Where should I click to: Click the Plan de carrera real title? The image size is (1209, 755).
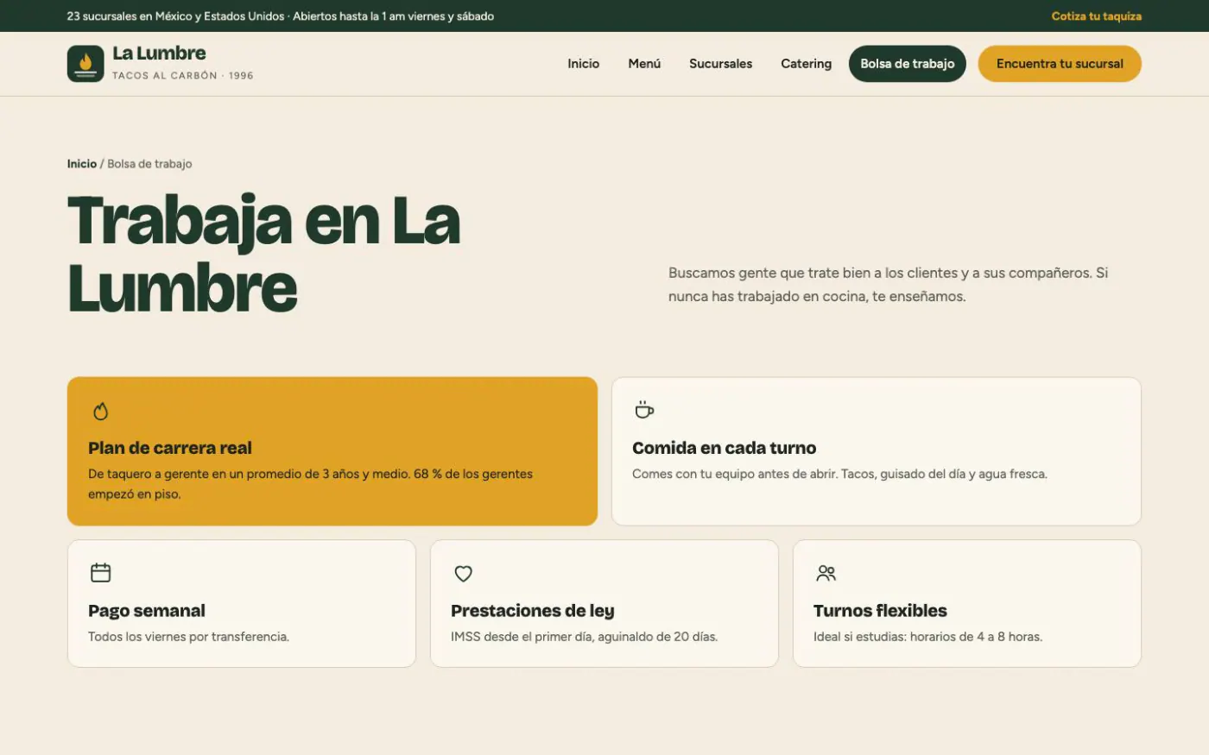tap(170, 448)
